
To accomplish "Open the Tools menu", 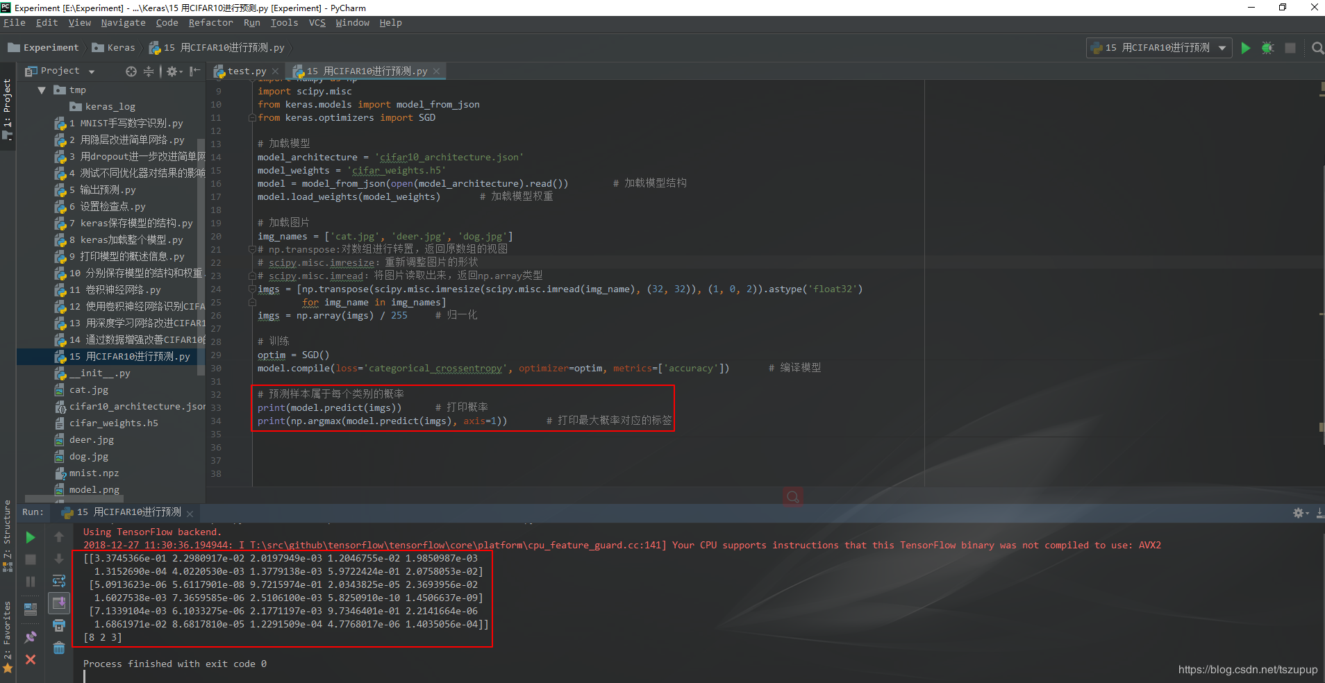I will pyautogui.click(x=284, y=23).
